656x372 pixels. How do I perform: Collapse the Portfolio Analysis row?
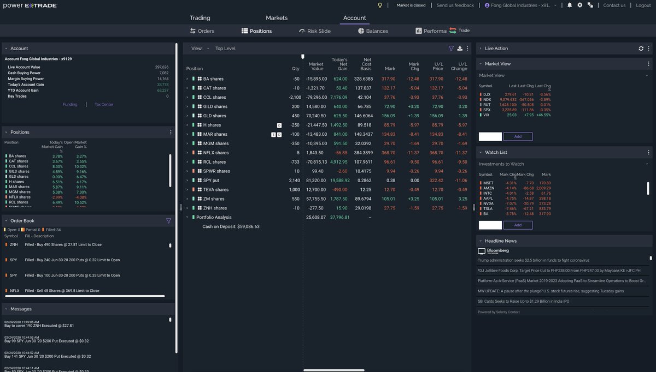pos(187,217)
